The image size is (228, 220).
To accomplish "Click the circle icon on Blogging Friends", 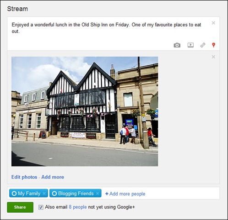I will point(54,194).
